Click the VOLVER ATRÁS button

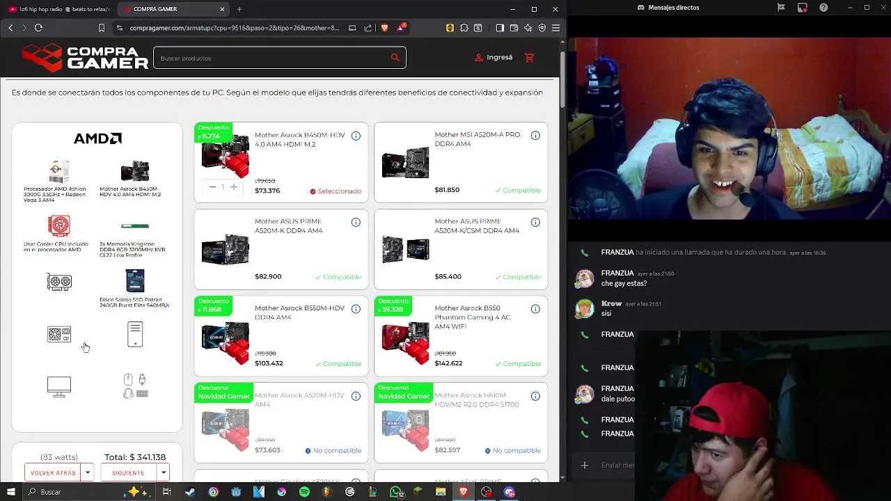click(x=53, y=472)
